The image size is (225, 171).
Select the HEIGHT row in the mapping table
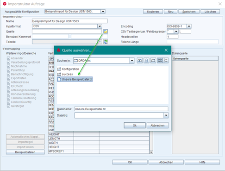point(99,147)
